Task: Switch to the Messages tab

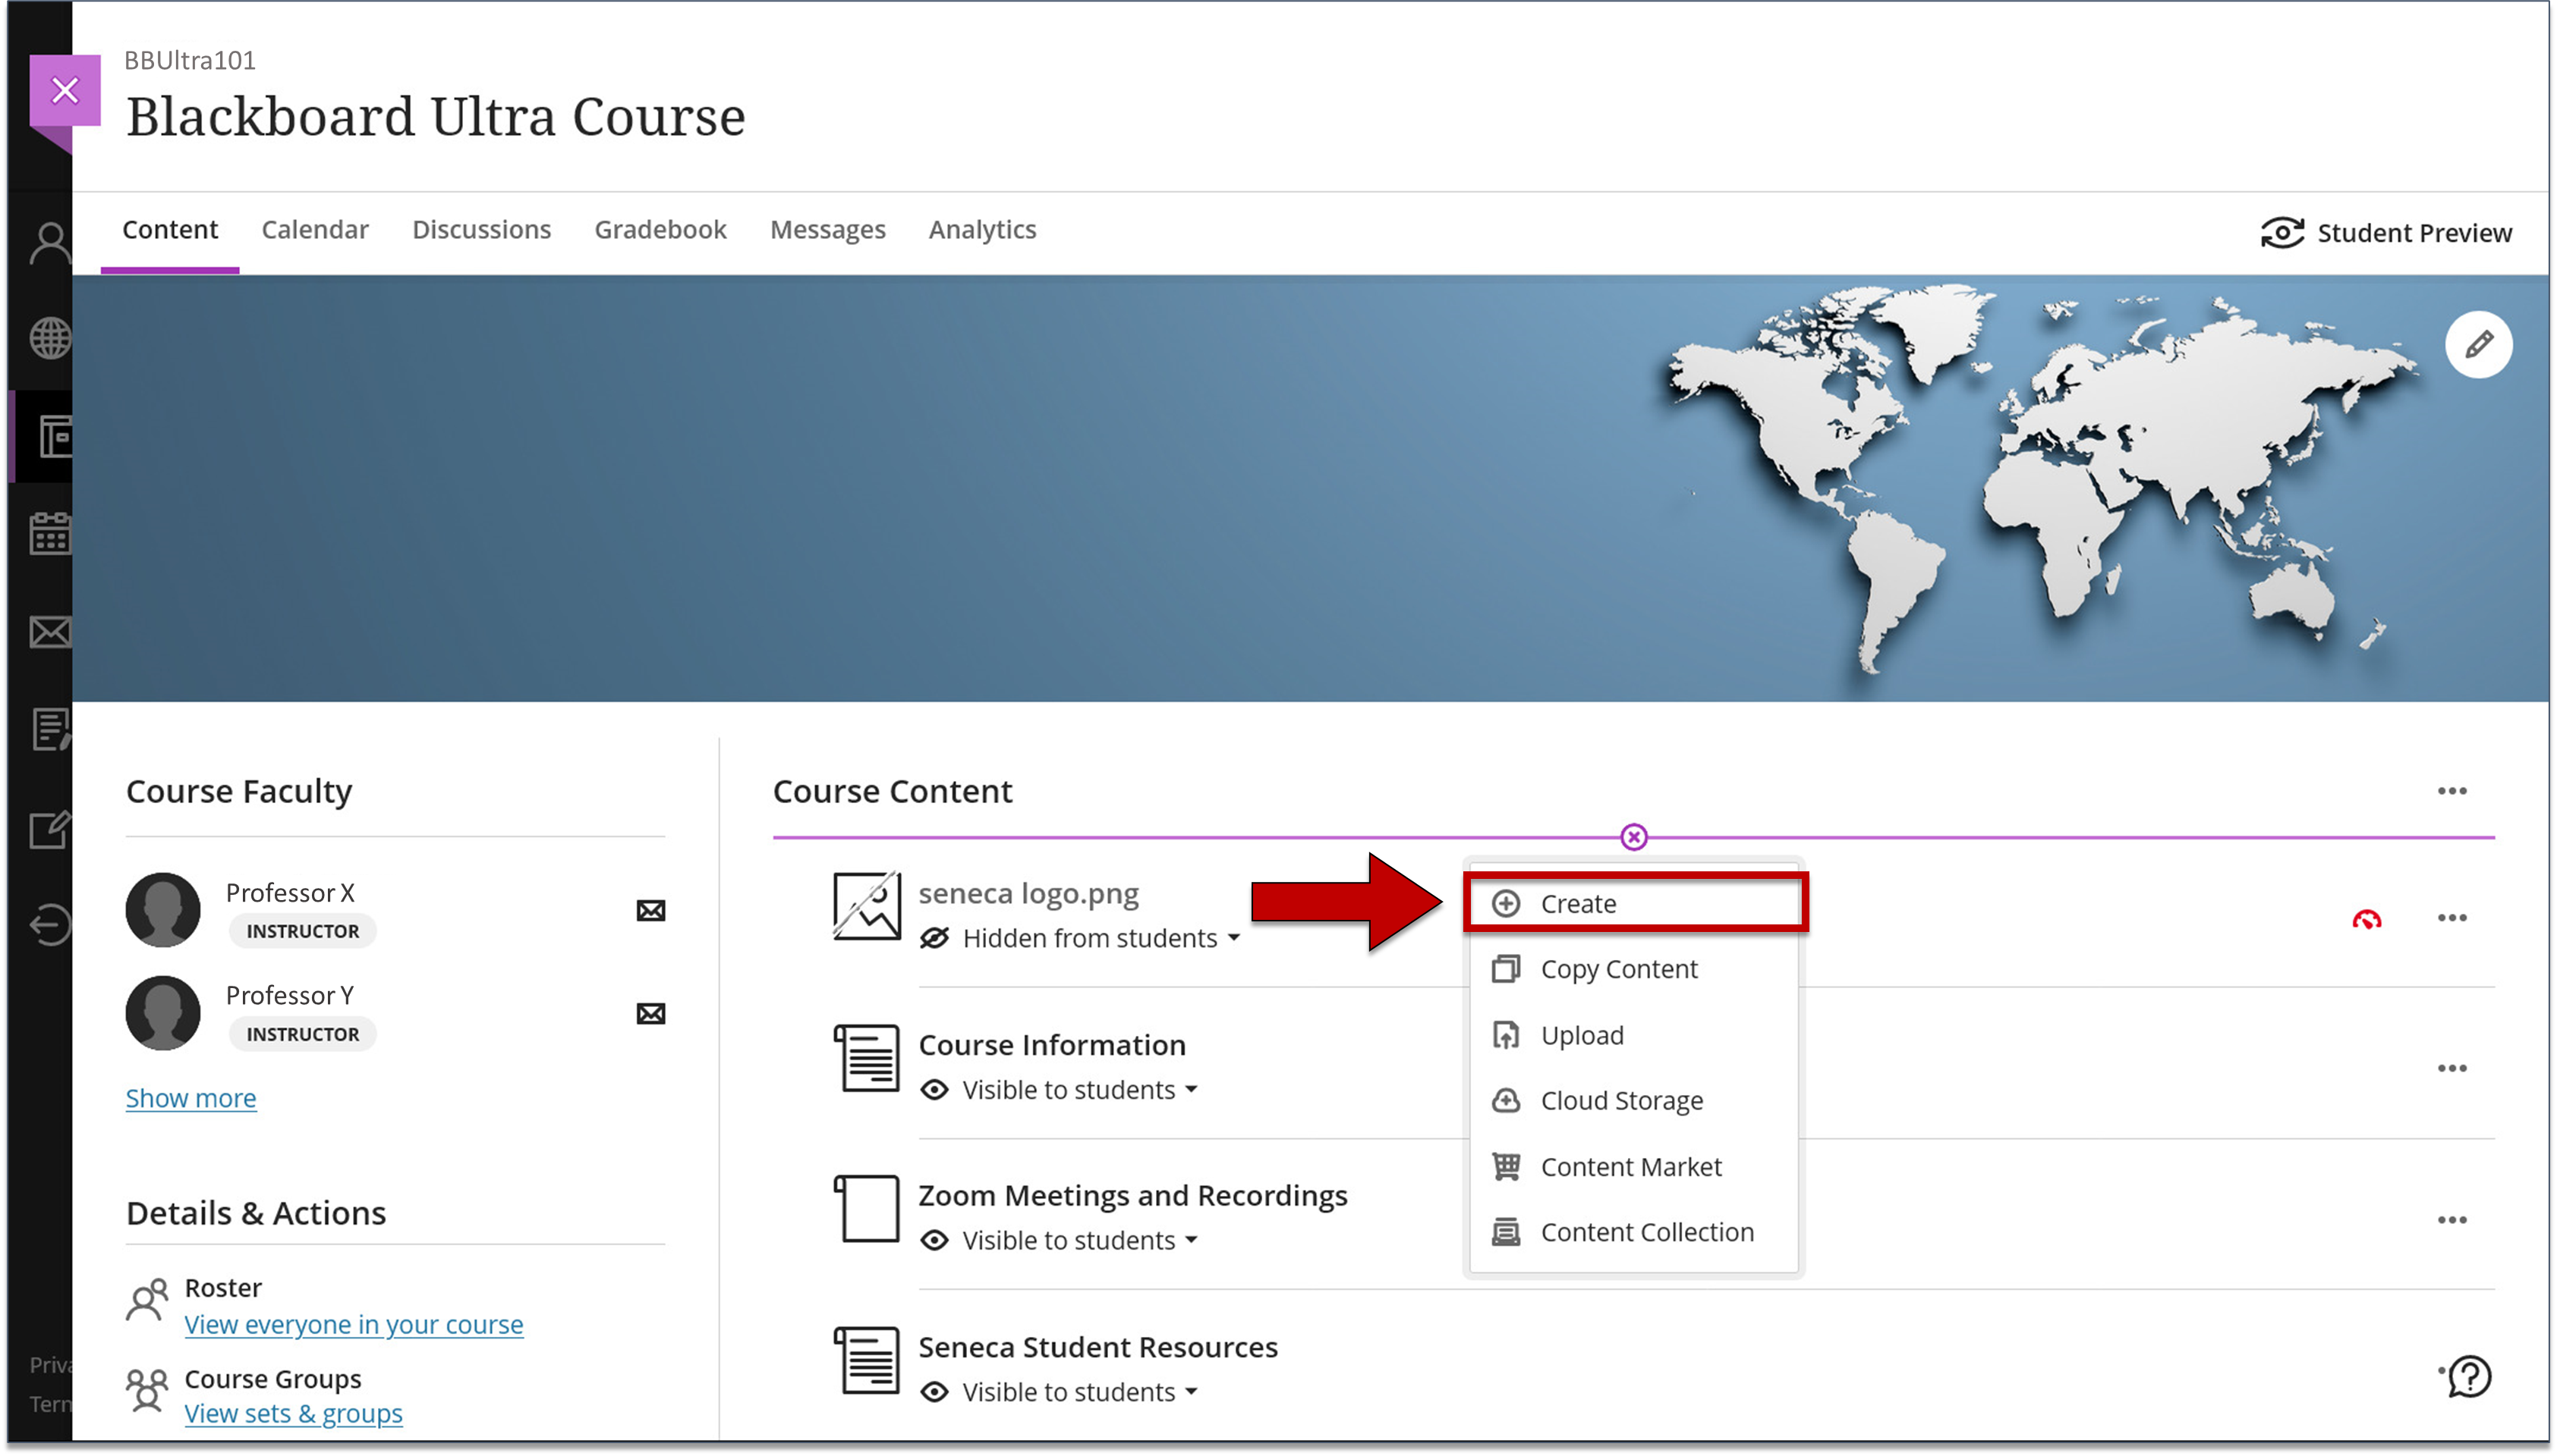Action: click(827, 230)
